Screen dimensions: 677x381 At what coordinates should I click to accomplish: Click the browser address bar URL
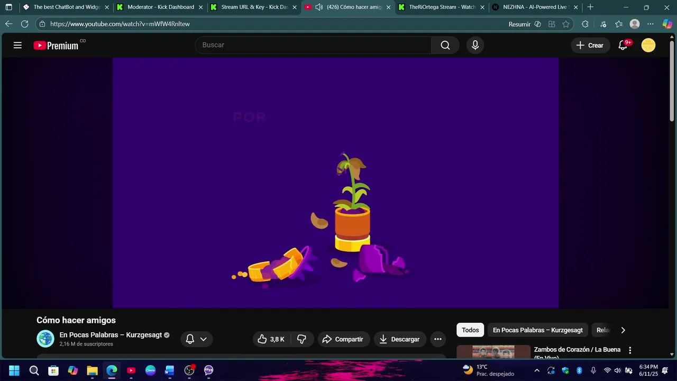[x=120, y=24]
